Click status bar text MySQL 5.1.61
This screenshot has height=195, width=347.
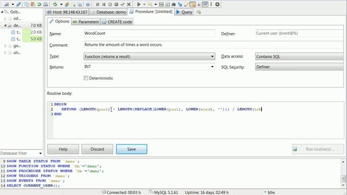pos(166,192)
